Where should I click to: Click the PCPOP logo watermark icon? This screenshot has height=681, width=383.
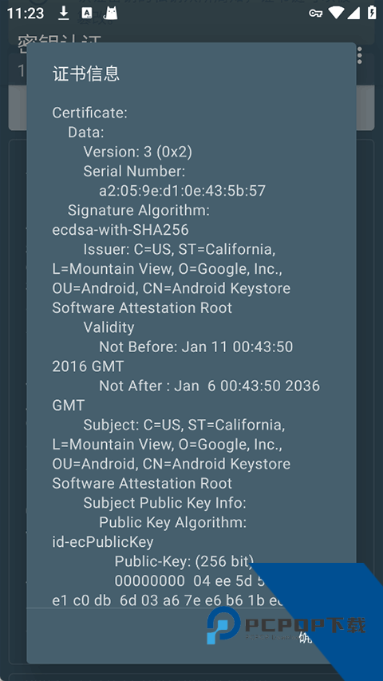(x=223, y=625)
